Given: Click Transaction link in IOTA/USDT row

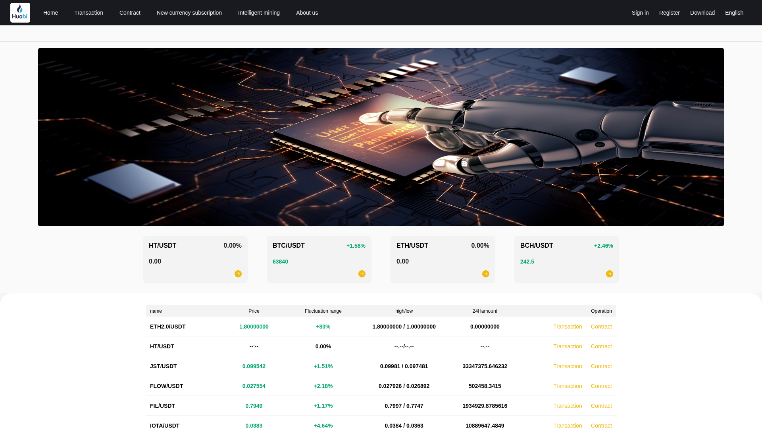Looking at the screenshot, I should [568, 425].
